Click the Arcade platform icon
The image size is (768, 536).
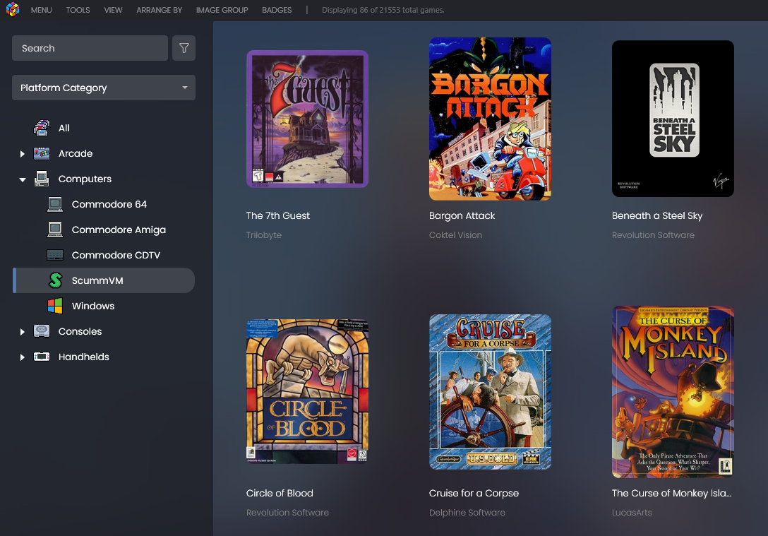click(x=42, y=153)
